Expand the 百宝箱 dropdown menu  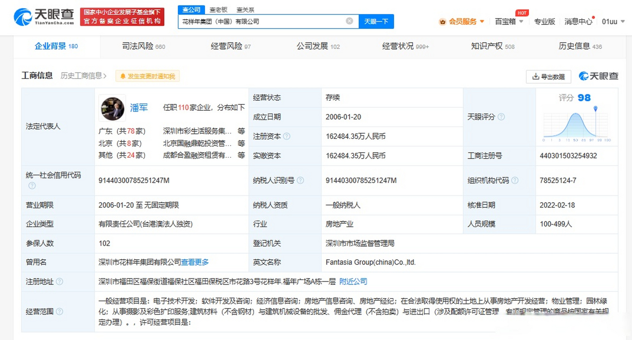pyautogui.click(x=509, y=22)
